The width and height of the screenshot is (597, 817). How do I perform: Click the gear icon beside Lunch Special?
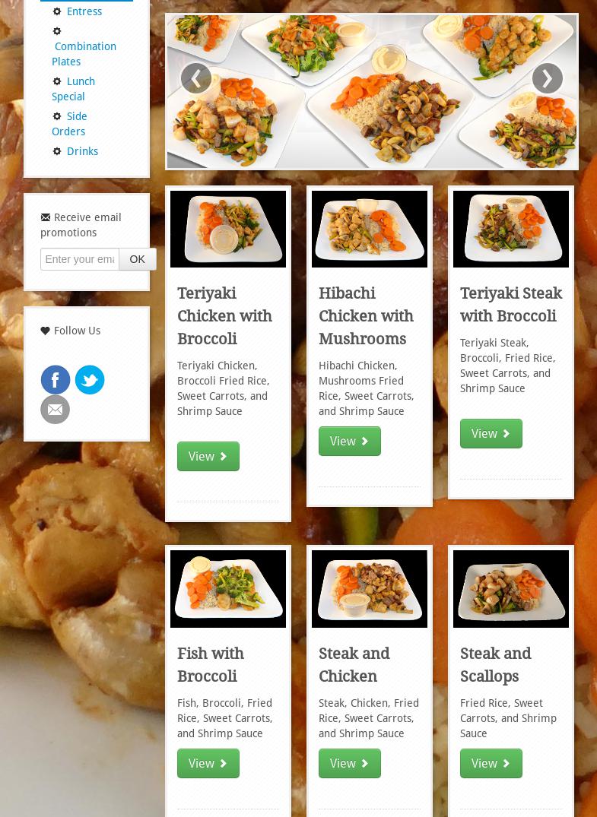(57, 81)
